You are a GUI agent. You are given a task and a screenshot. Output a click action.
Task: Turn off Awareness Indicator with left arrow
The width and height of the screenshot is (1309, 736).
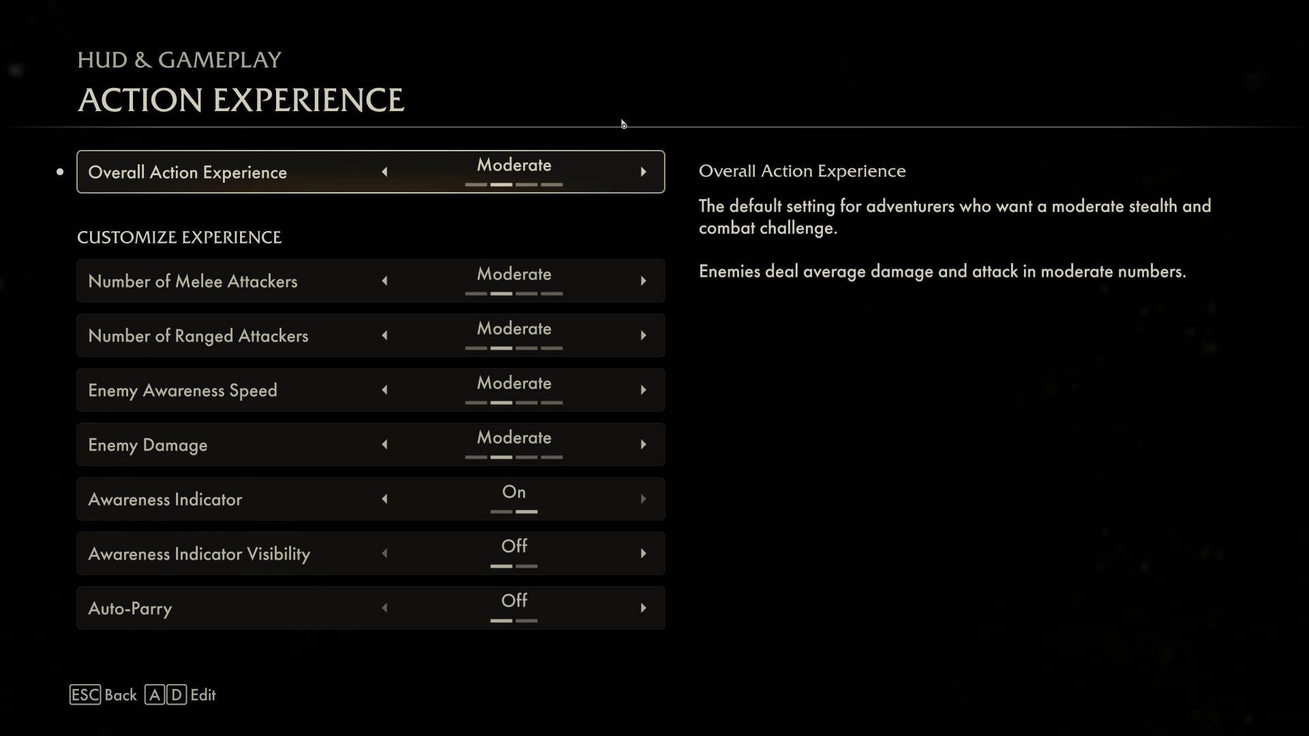(x=385, y=499)
